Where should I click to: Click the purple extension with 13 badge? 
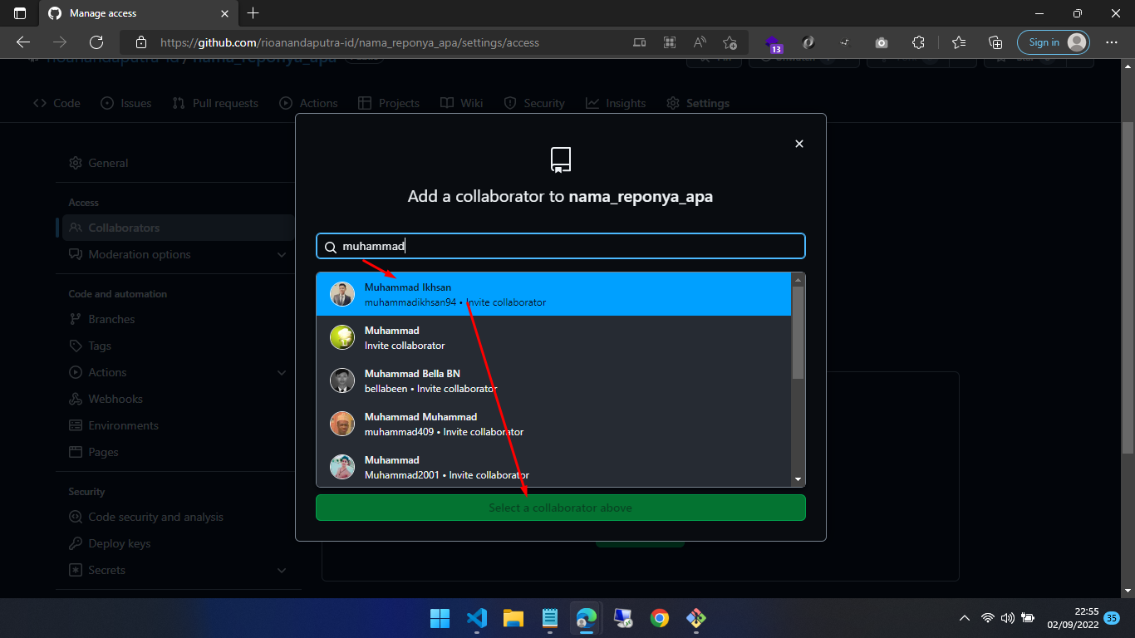coord(773,43)
